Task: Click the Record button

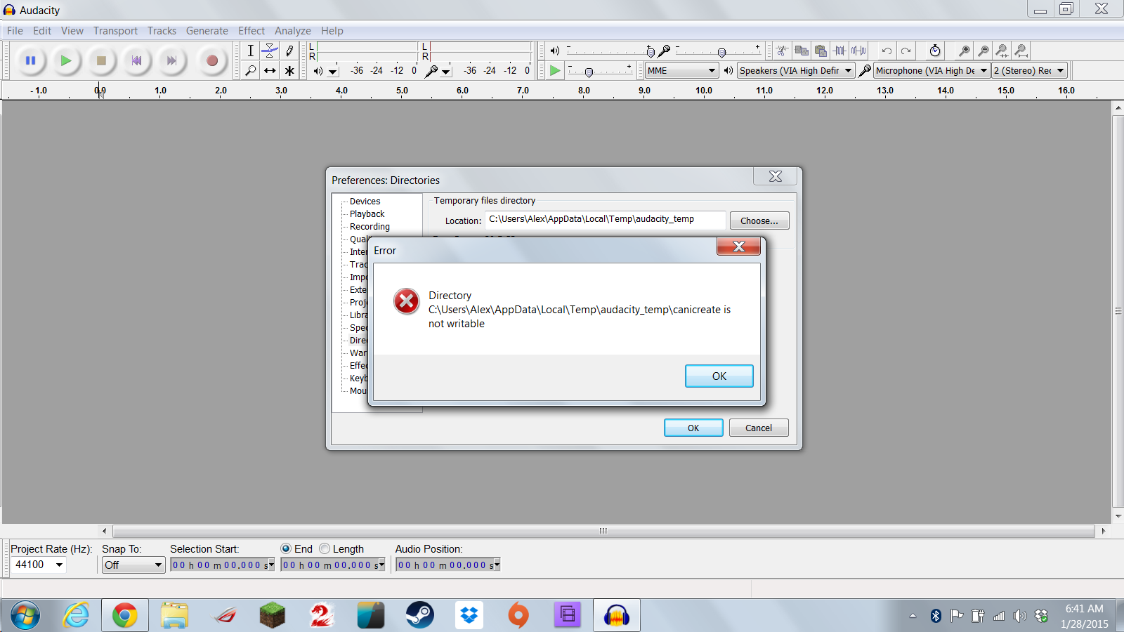Action: pyautogui.click(x=211, y=61)
